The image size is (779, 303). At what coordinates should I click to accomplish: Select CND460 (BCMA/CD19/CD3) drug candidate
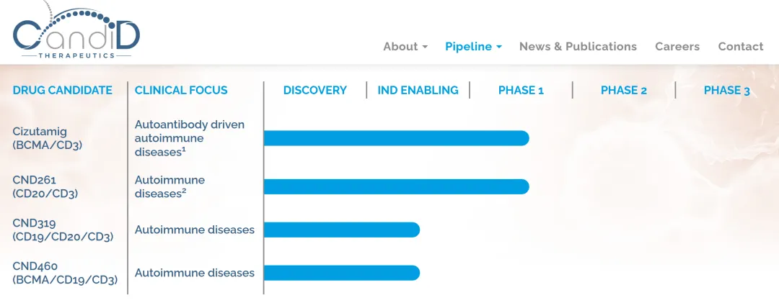click(x=65, y=273)
